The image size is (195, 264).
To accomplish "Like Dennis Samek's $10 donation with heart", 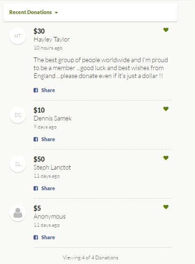I will [x=166, y=109].
